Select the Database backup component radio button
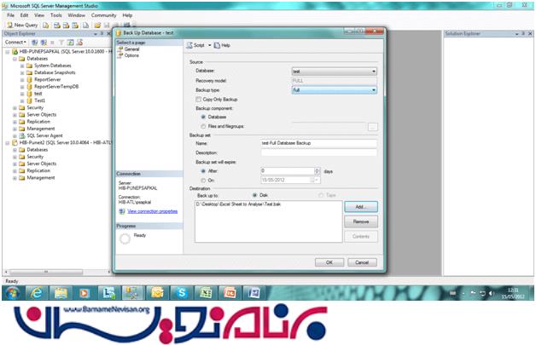The height and width of the screenshot is (345, 536). coord(203,117)
